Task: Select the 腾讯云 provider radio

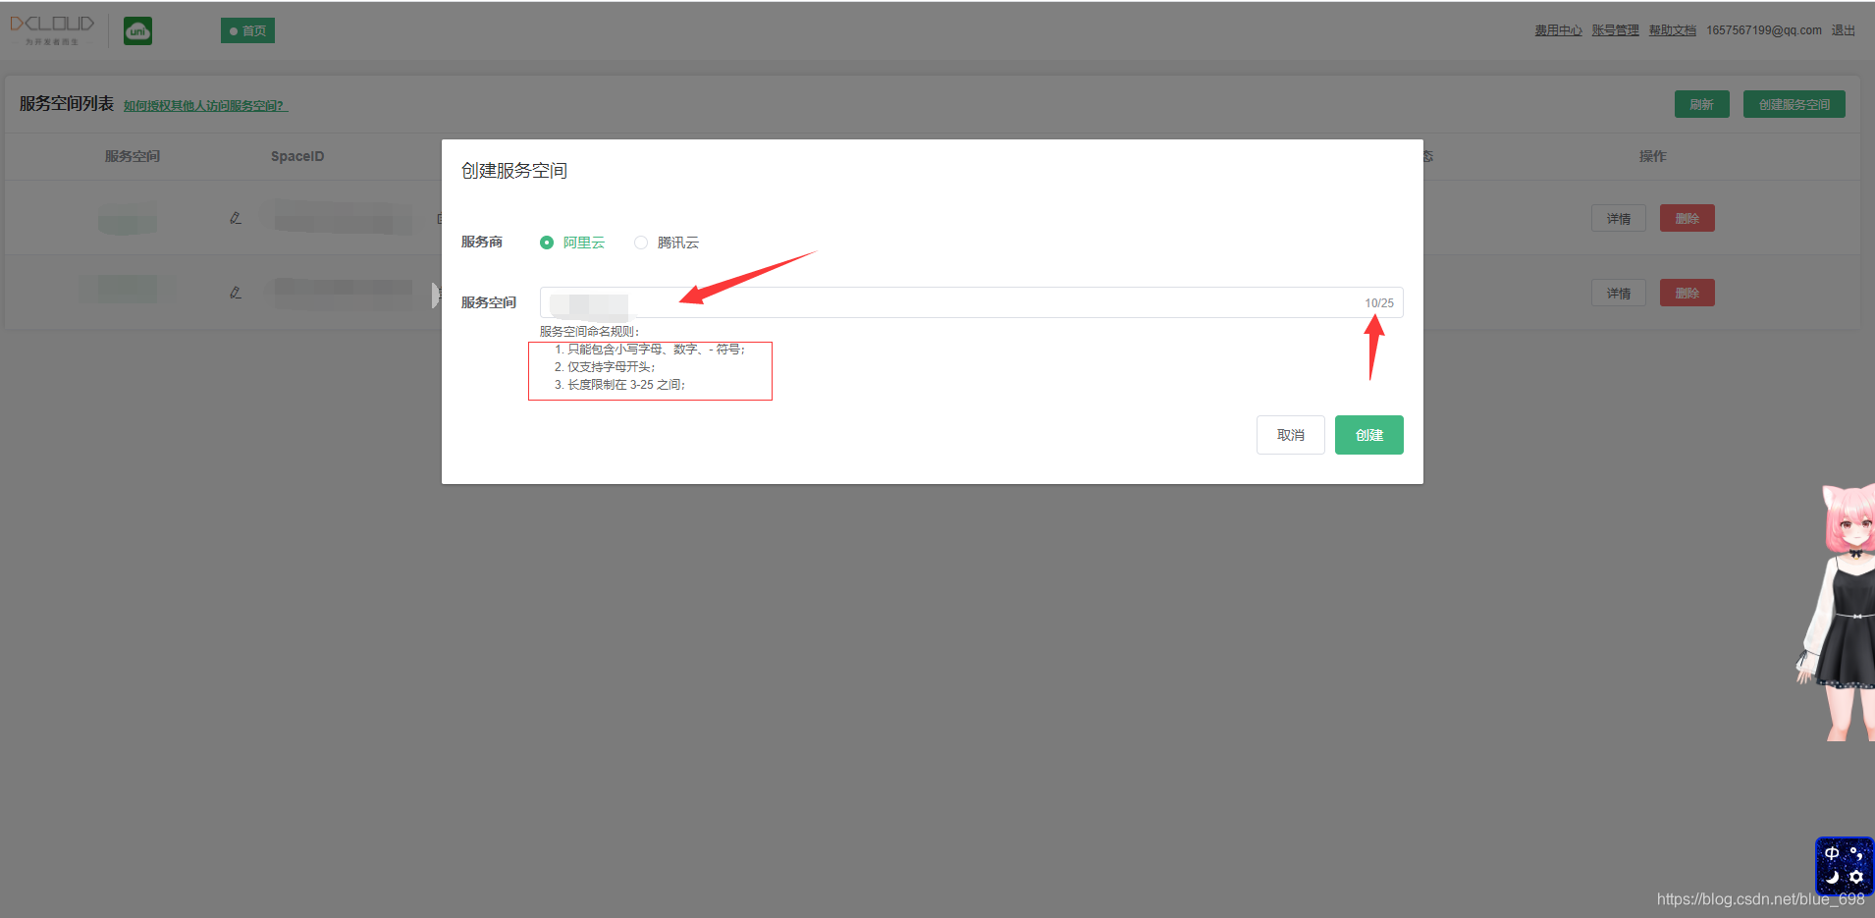Action: coord(641,243)
